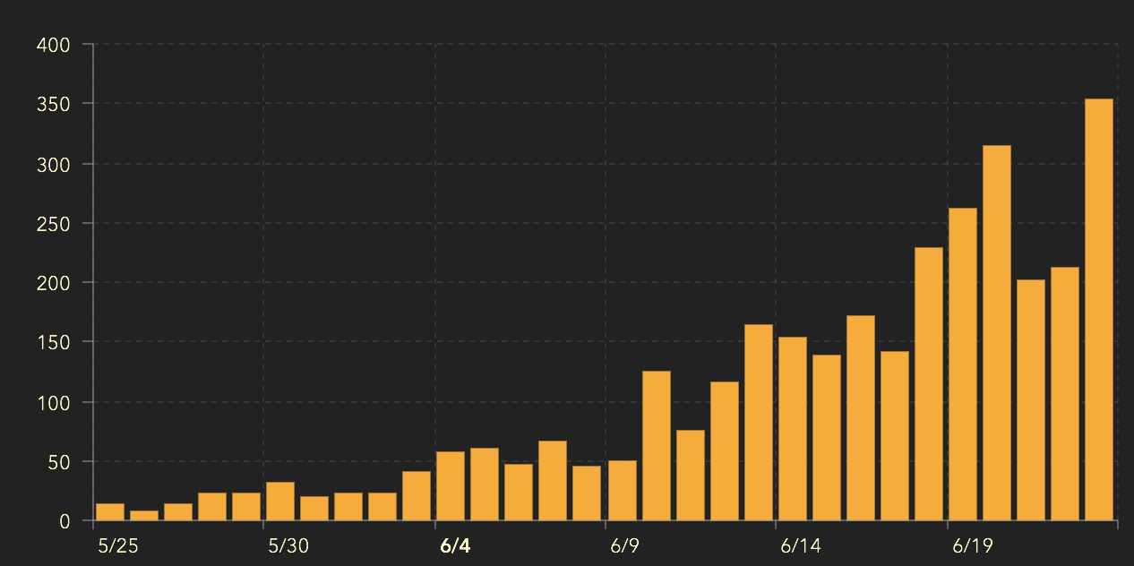1134x566 pixels.
Task: Click the tallest bar at the far right
Action: 1098,309
